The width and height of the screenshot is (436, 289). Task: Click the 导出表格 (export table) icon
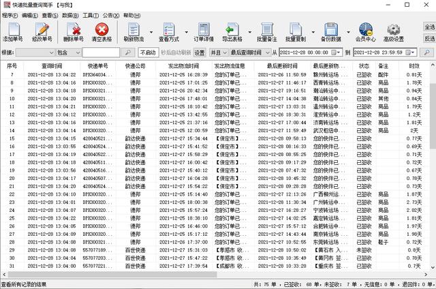(232, 31)
